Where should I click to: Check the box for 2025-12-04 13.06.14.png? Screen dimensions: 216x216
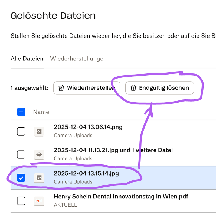coord(21,131)
